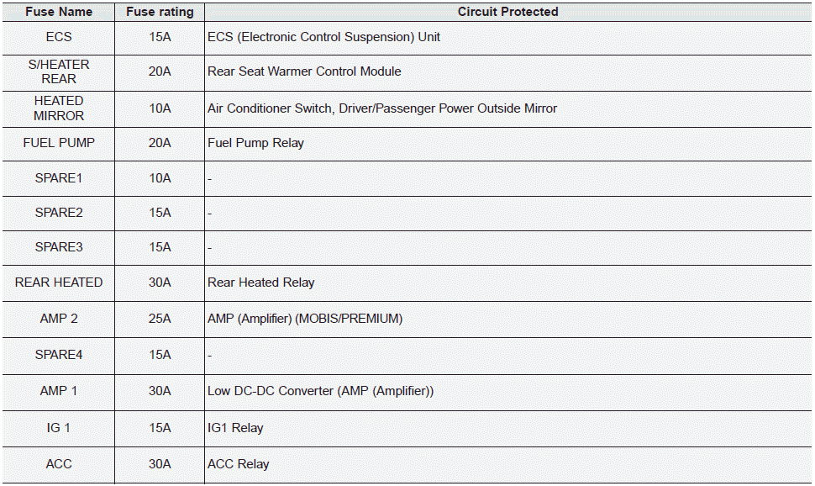Click the SPARE2 fuse name cell
This screenshot has width=815, height=486.
[59, 213]
